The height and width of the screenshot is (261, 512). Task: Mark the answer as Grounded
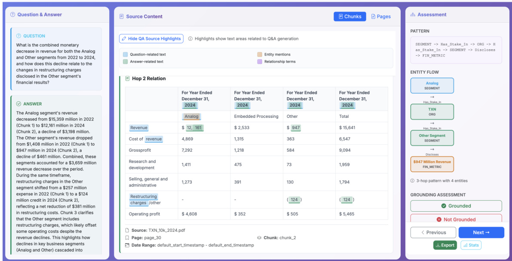[x=456, y=206]
